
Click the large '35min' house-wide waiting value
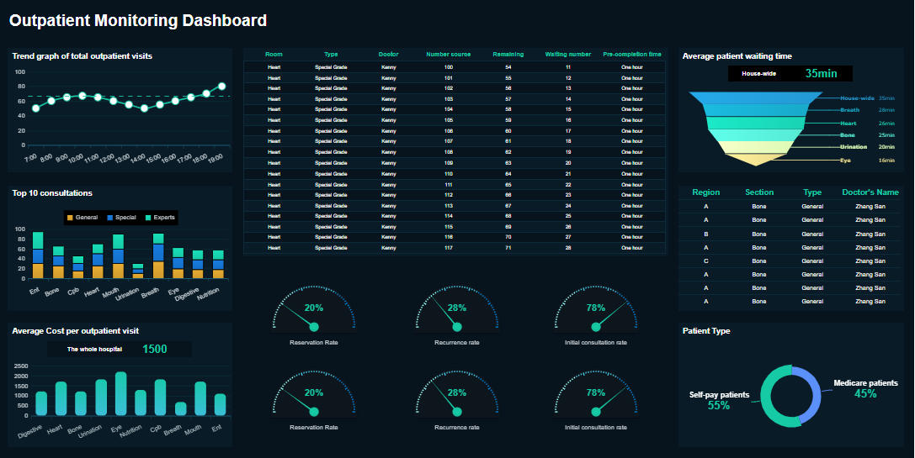tap(821, 73)
